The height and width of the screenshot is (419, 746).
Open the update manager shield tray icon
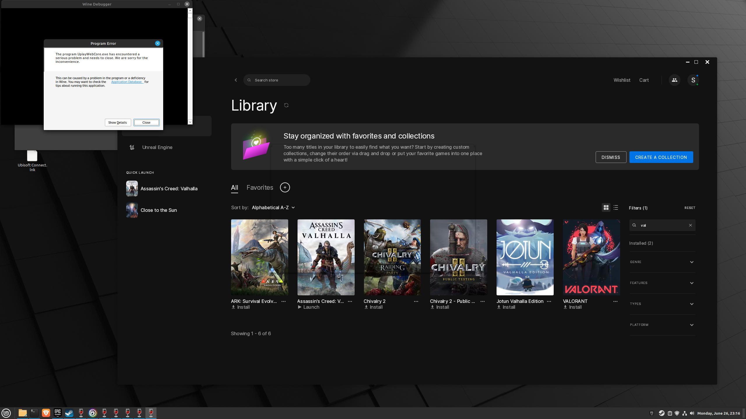[x=677, y=413]
